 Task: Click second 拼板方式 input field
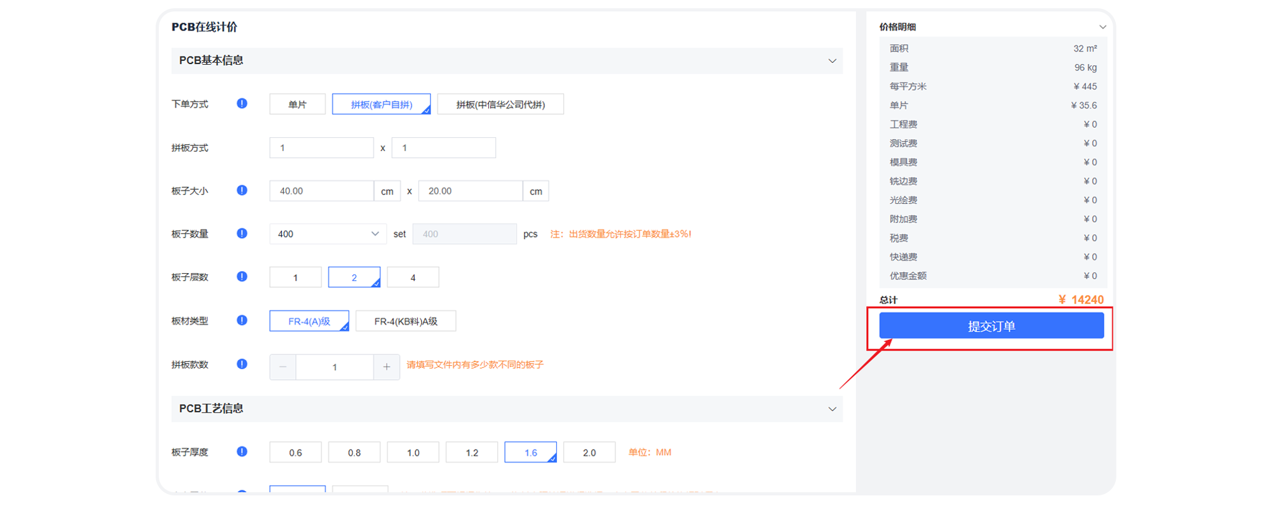(x=443, y=148)
